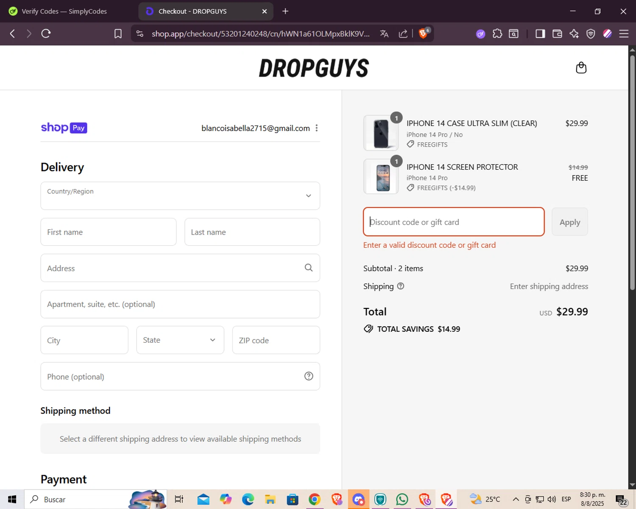
Task: Click the Apply discount button
Action: click(x=569, y=222)
